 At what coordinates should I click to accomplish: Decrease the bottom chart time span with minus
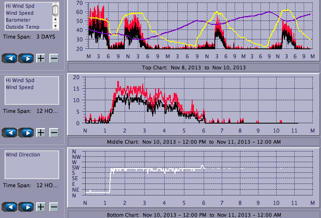[x=54, y=207]
